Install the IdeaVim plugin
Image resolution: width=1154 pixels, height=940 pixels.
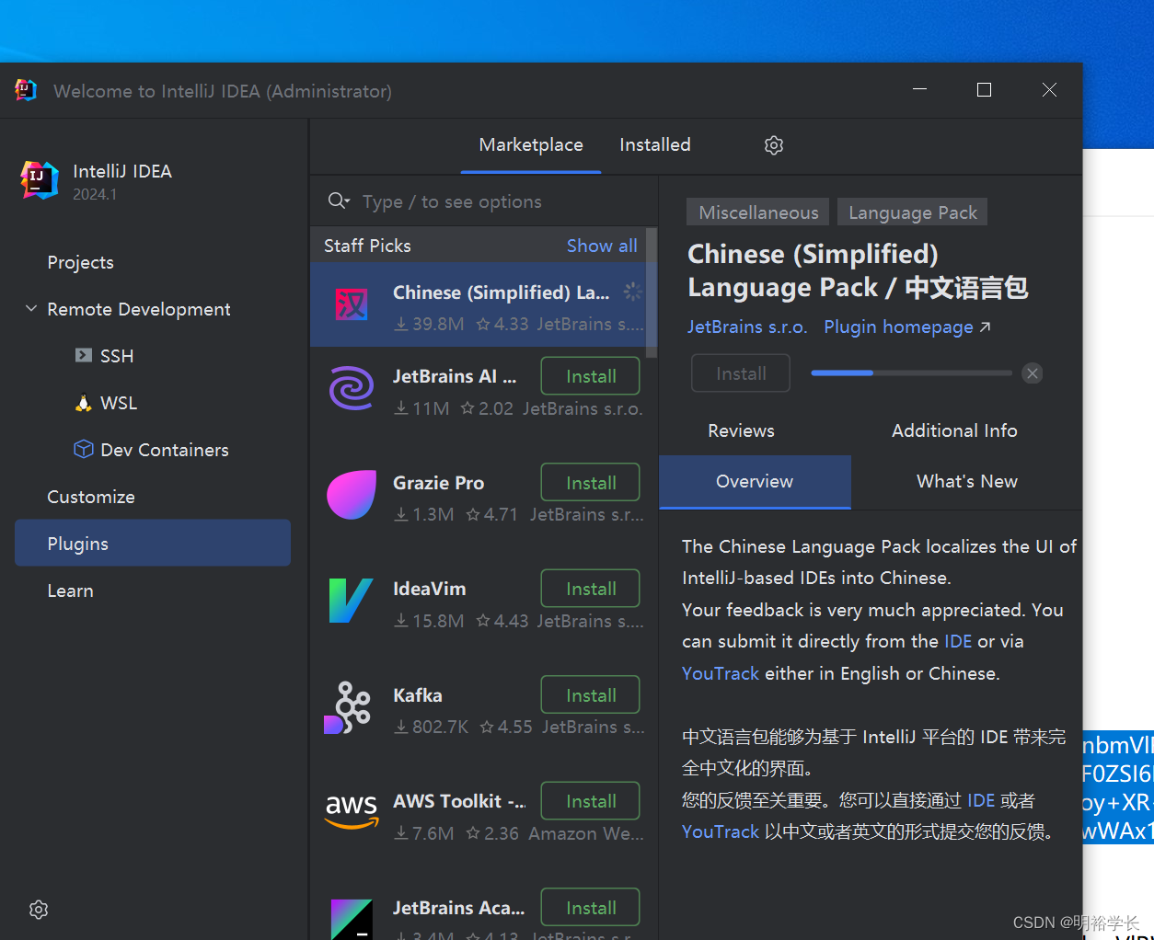point(591,589)
